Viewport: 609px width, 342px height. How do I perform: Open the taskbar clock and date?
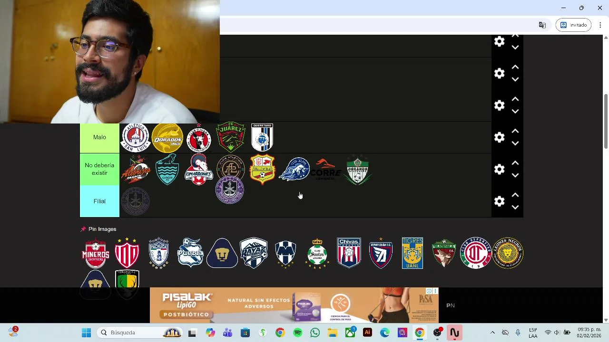tap(589, 332)
